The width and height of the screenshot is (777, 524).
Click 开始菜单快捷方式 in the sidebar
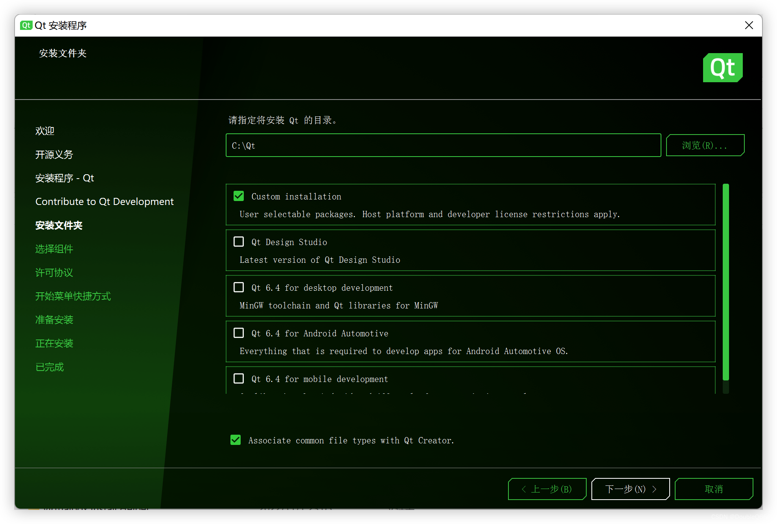pyautogui.click(x=73, y=296)
